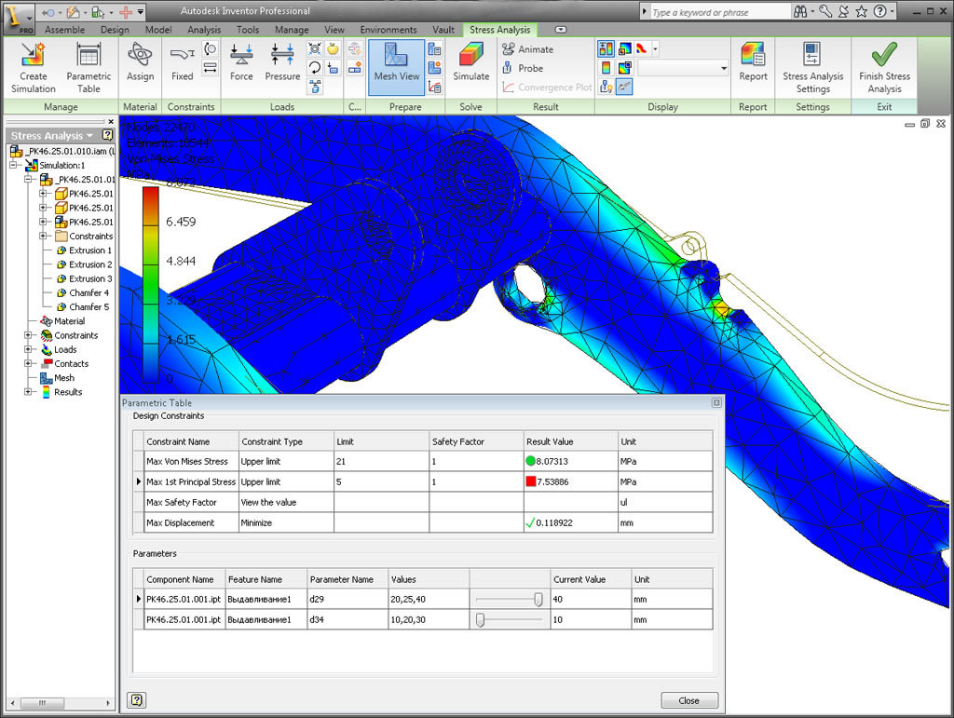Viewport: 954px width, 718px height.
Task: Click the Automatic contacts icon
Action: 355,49
